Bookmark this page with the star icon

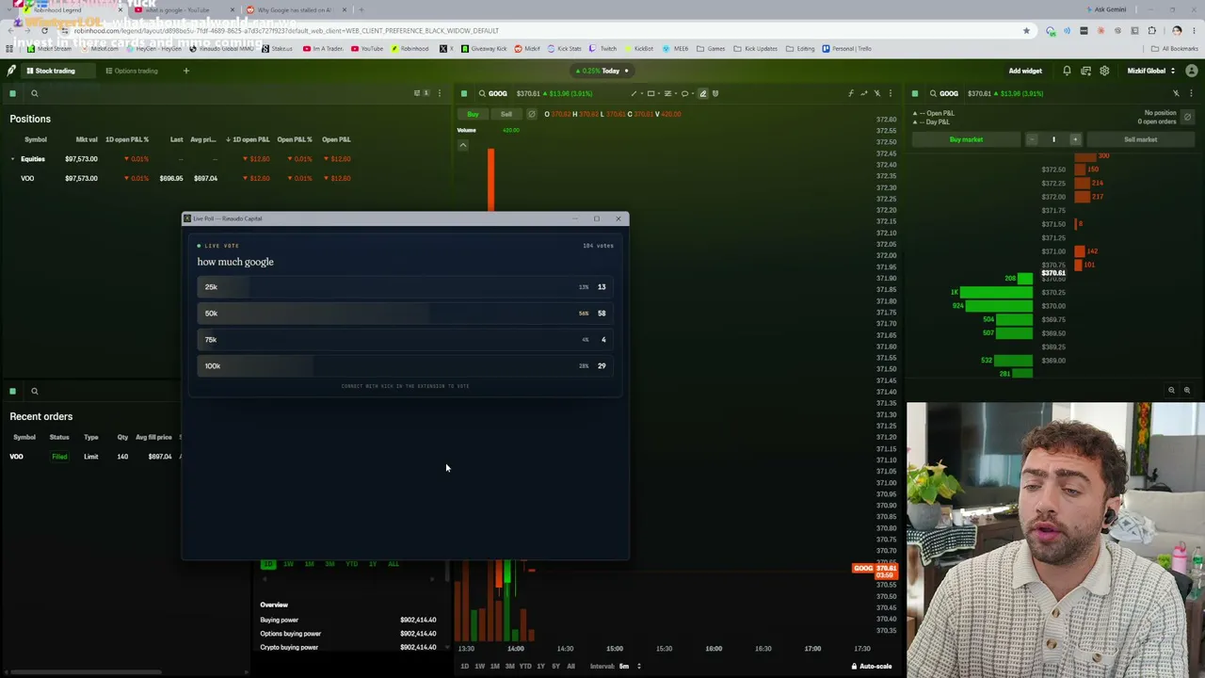(x=1026, y=30)
